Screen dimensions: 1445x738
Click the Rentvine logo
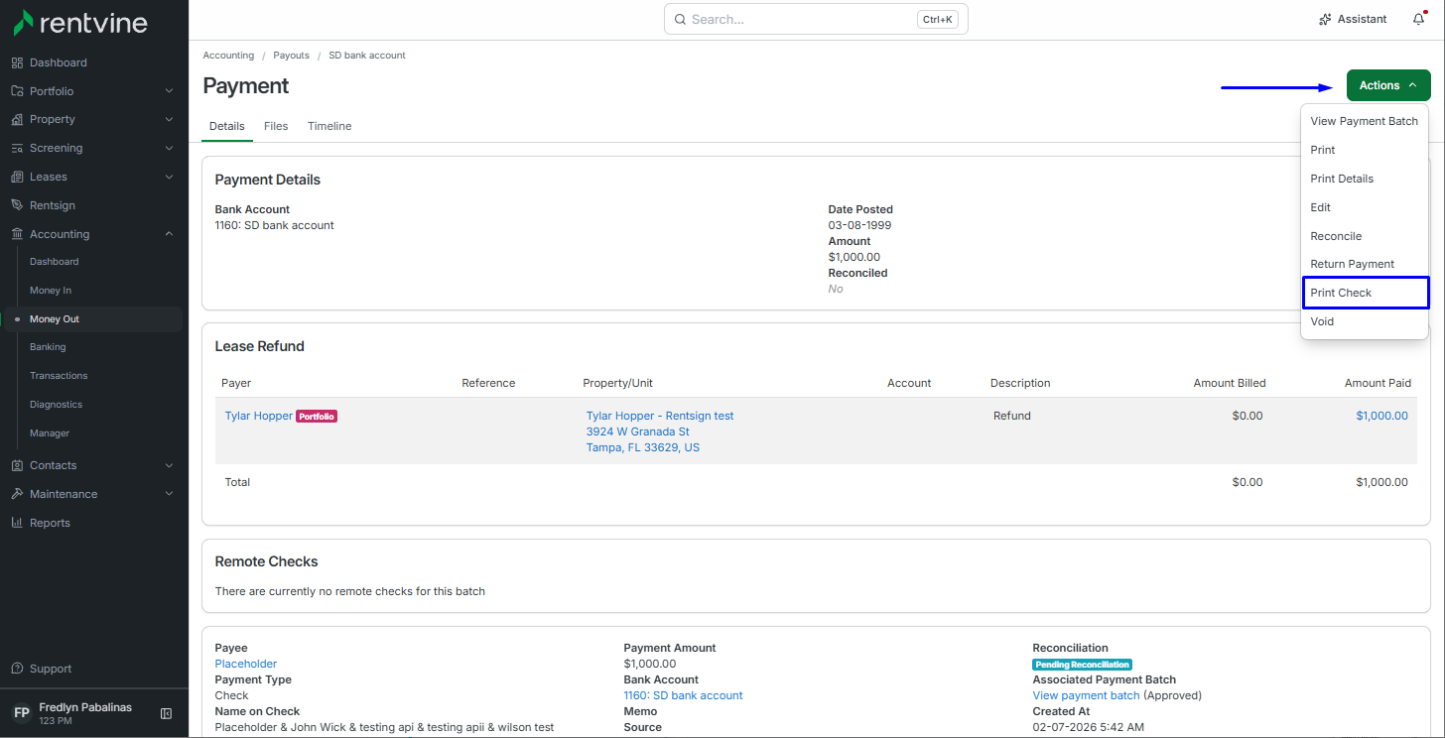[x=79, y=22]
